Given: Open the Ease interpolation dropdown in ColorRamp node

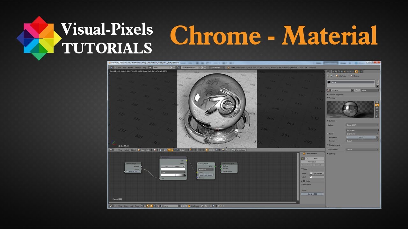Looking at the screenshot, I should coord(173,172).
